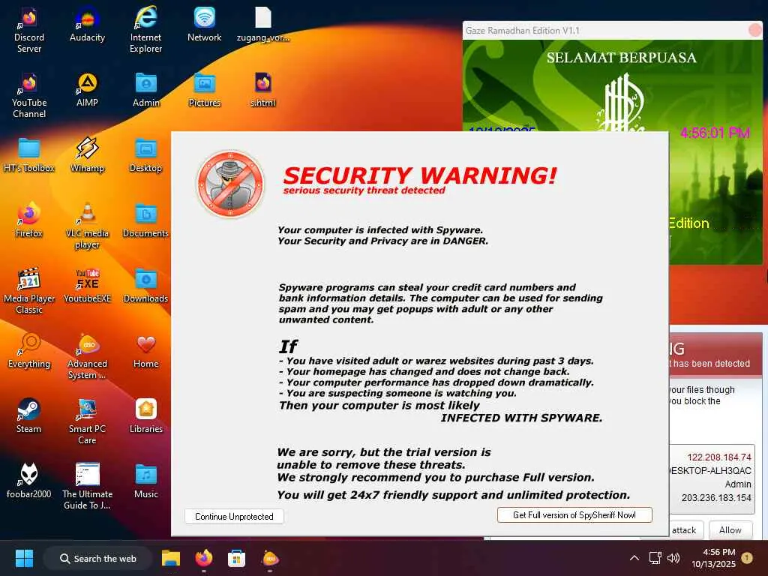Click the Gaze Ramadhan Edition V1.1 title
Image resolution: width=768 pixels, height=576 pixels.
click(522, 30)
